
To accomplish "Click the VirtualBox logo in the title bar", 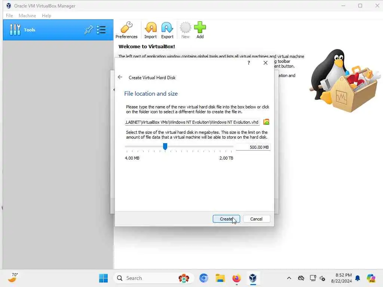I will click(9, 6).
